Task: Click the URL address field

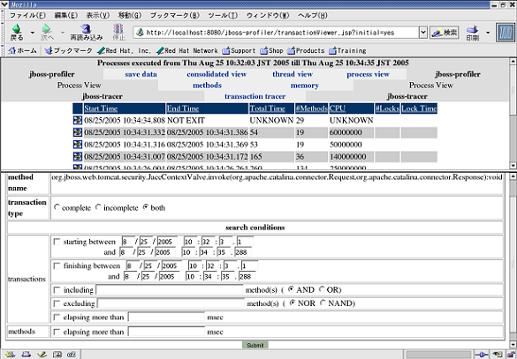Action: click(277, 33)
